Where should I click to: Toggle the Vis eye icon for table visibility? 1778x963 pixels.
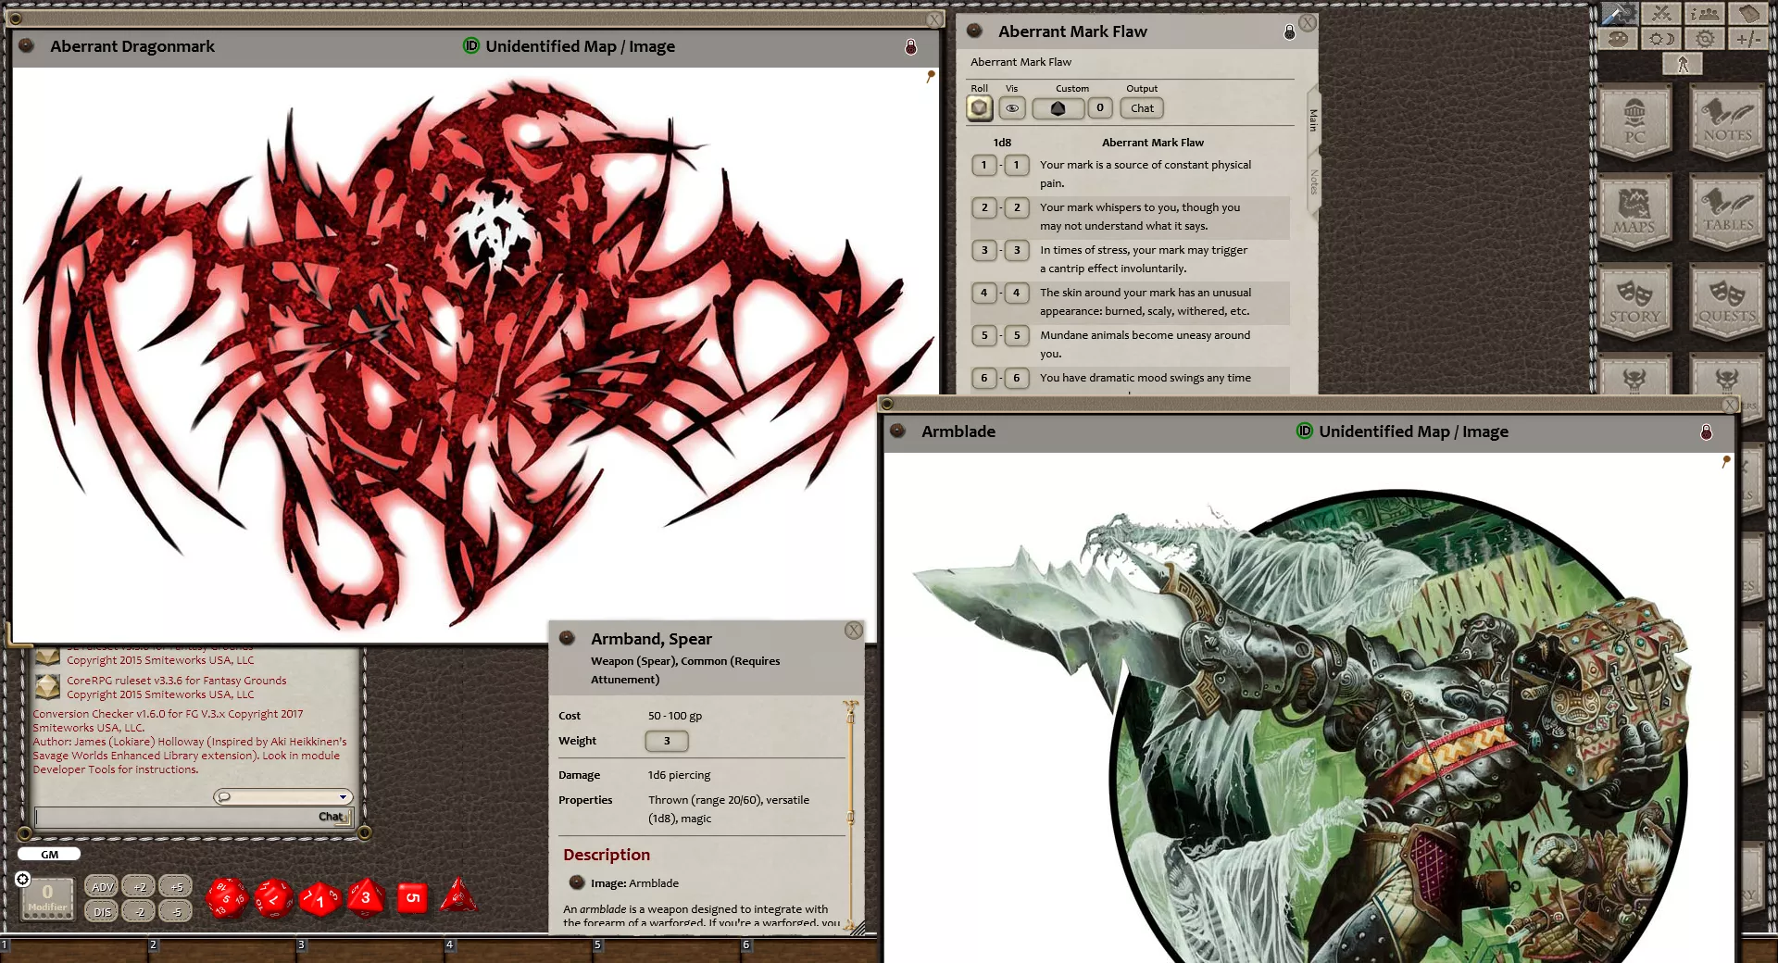1012,108
